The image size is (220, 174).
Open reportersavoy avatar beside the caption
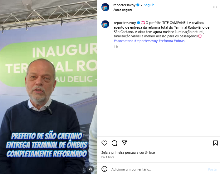pyautogui.click(x=105, y=24)
